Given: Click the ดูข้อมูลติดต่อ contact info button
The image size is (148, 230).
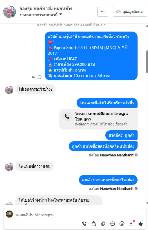Looking at the screenshot, I should tap(130, 12).
